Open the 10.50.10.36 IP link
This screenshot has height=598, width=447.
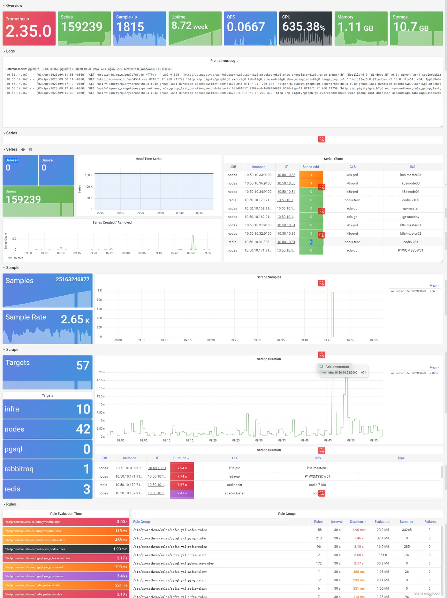click(286, 183)
